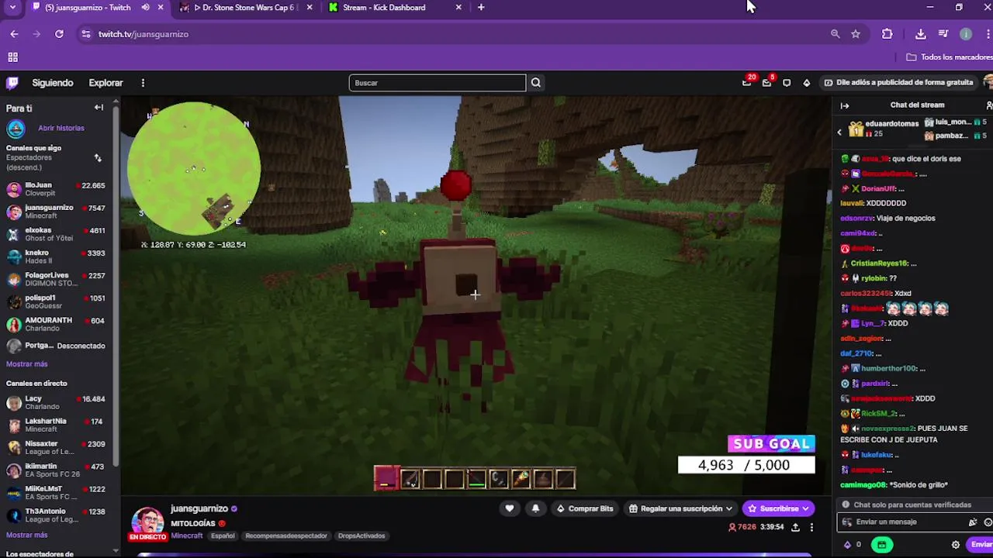Click DropsActivados tag
The image size is (993, 558).
[362, 536]
